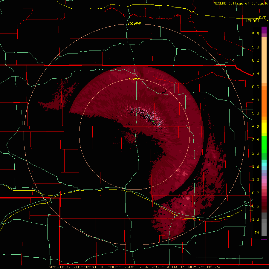Click the 3.4 value on the color scale
This screenshot has width=269, height=269.
(256, 140)
